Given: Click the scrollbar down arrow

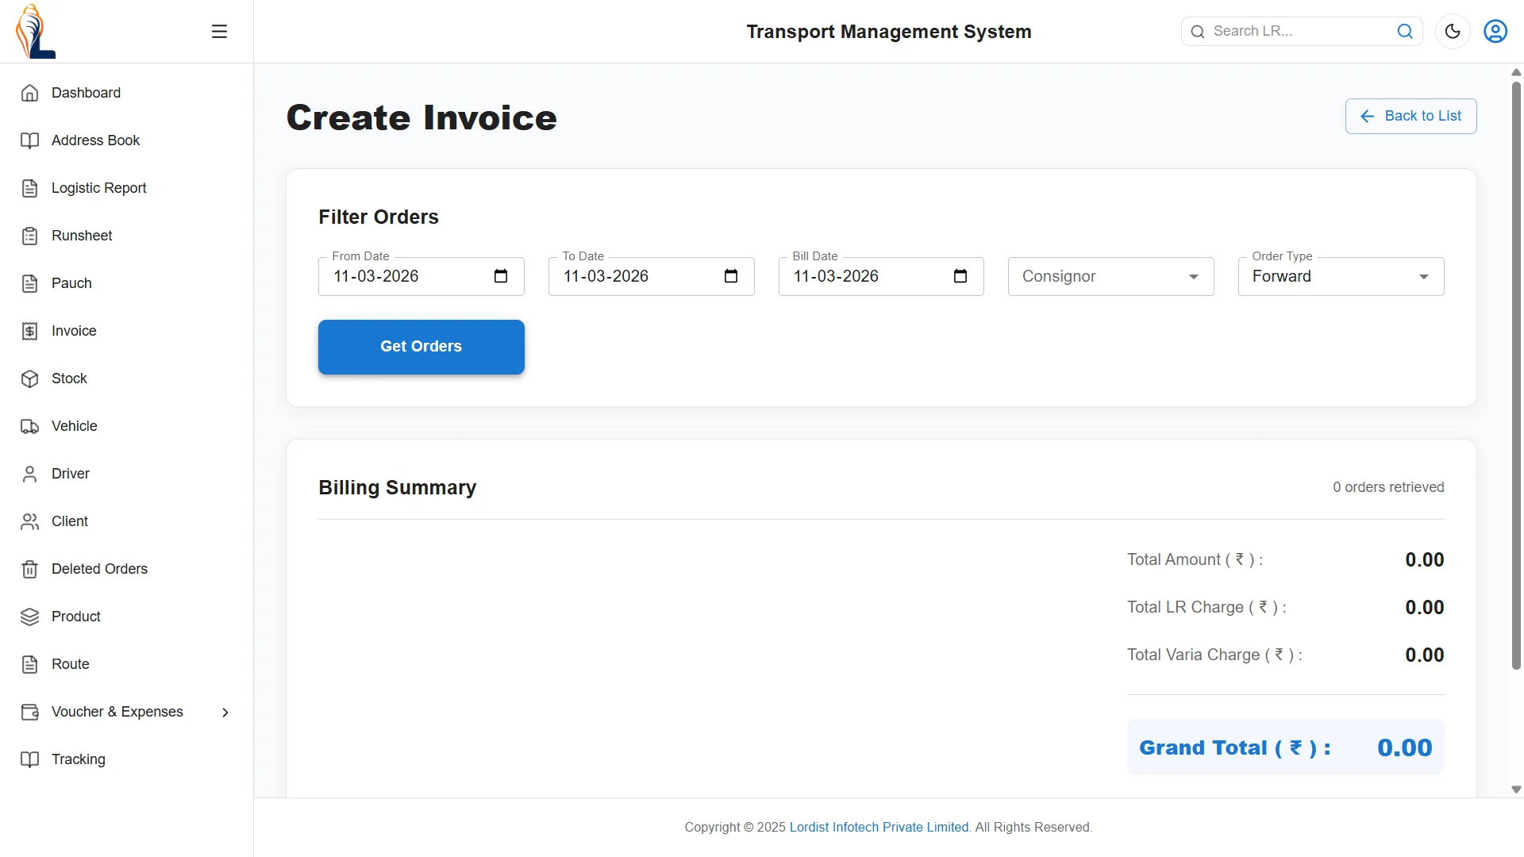Looking at the screenshot, I should pos(1516,790).
